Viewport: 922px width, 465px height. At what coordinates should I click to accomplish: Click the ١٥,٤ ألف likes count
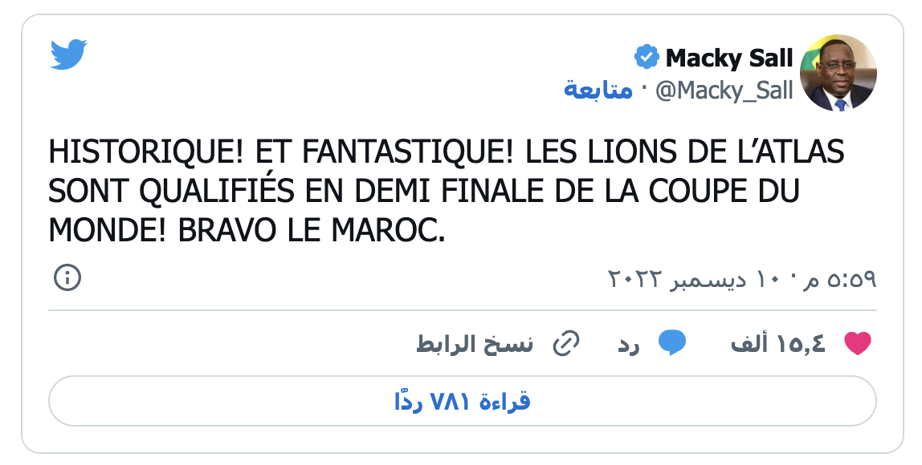[x=778, y=343]
